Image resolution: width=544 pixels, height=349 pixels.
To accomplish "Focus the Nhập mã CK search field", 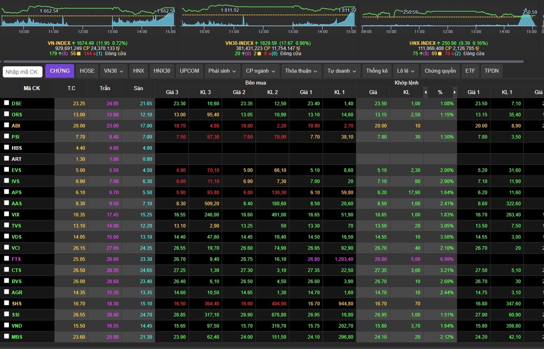I will click(23, 72).
